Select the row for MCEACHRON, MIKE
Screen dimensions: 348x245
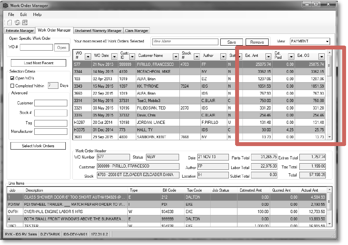(199, 72)
